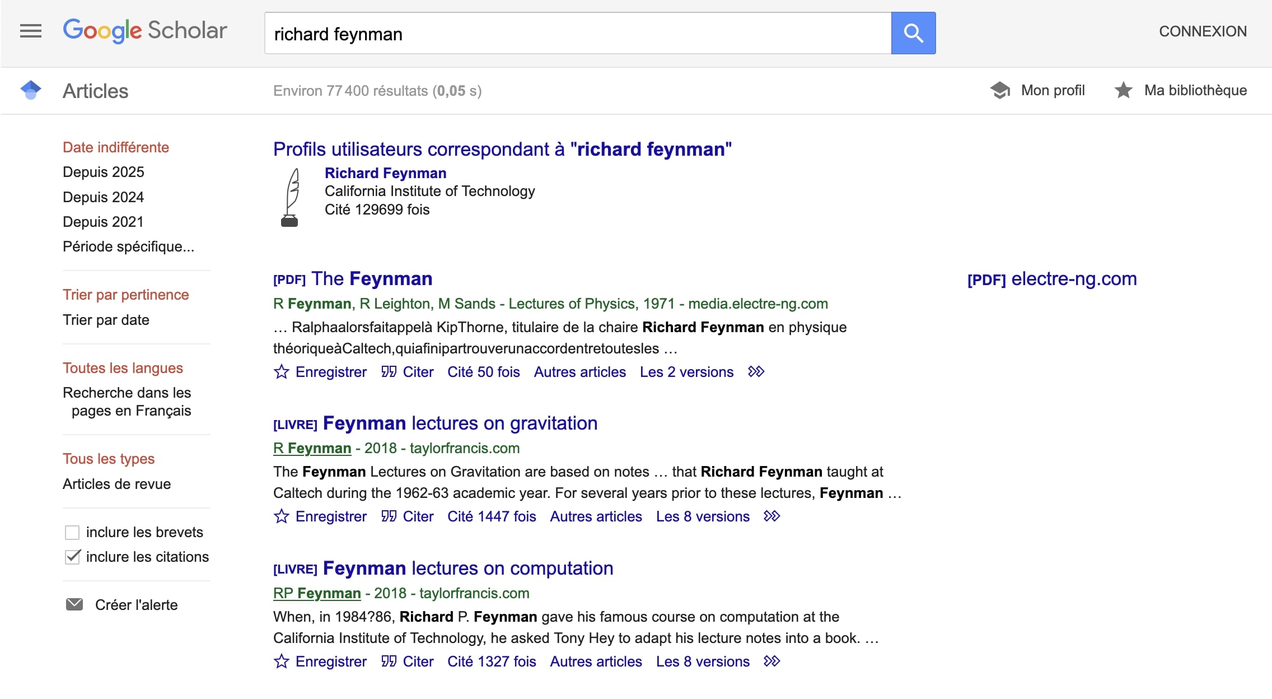The height and width of the screenshot is (699, 1272).
Task: Open the hamburger menu icon
Action: click(x=31, y=31)
